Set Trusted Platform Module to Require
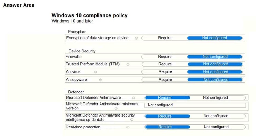The height and width of the screenshot is (138, 256). 165,64
